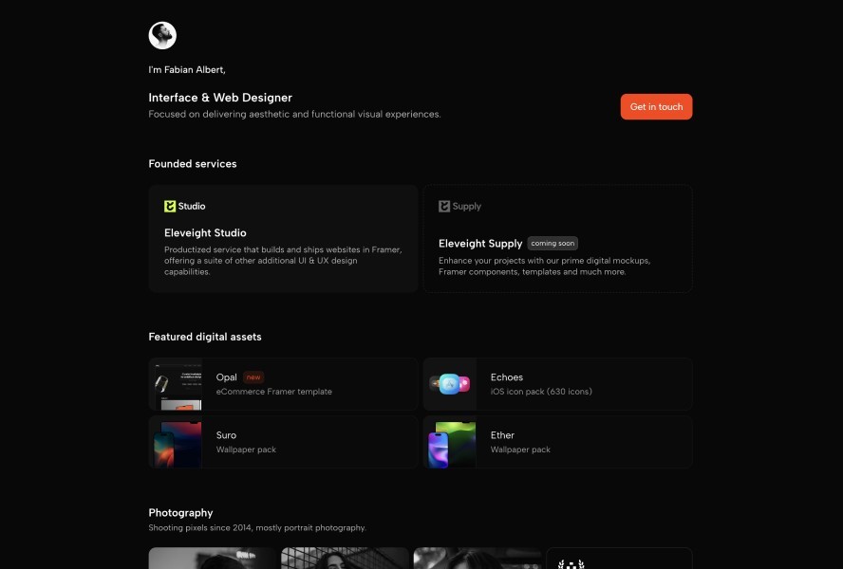
Task: Click the new badge beside Opal
Action: (253, 377)
